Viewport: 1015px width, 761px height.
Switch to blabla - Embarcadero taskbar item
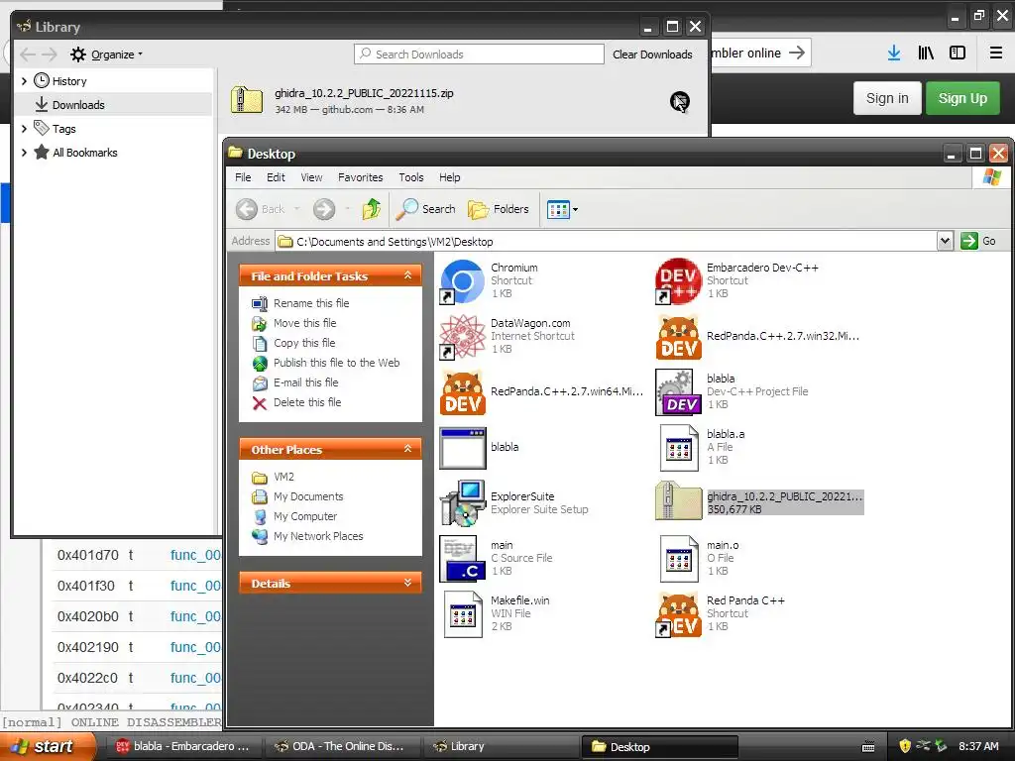pos(183,747)
